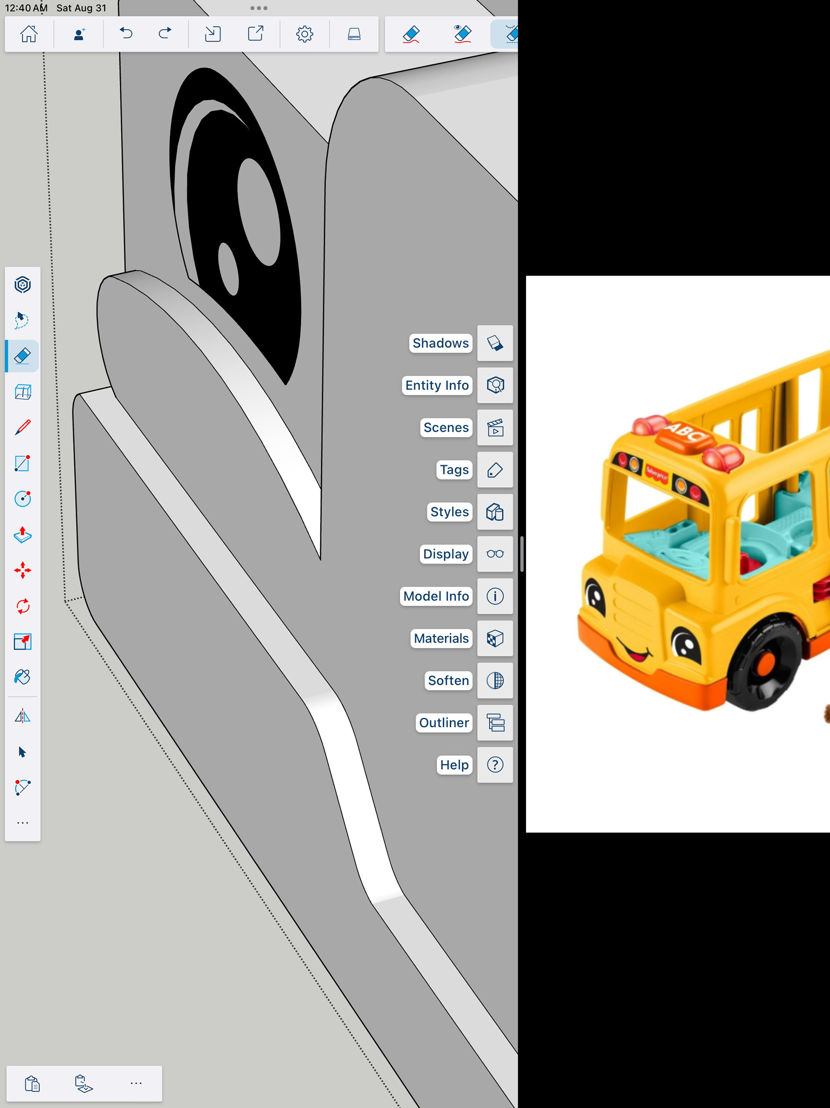
Task: Toggle the Display panel glasses icon
Action: pyautogui.click(x=495, y=554)
